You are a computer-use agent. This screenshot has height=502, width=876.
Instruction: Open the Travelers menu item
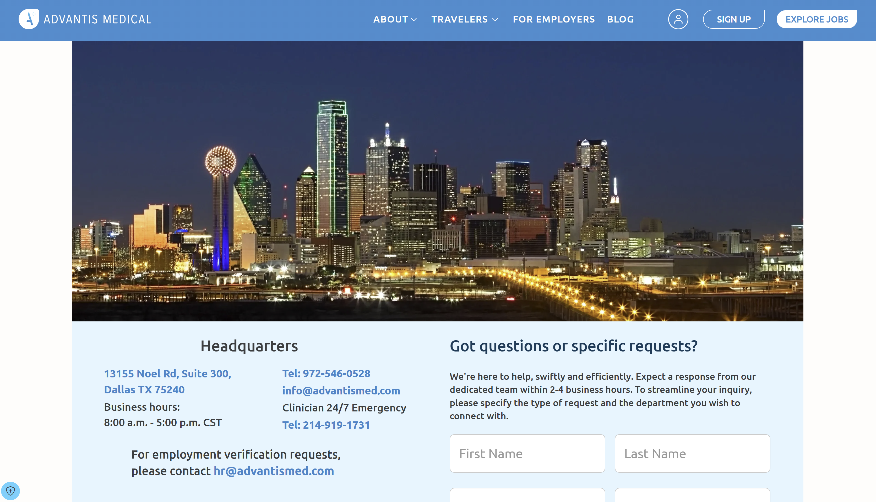[x=459, y=19]
